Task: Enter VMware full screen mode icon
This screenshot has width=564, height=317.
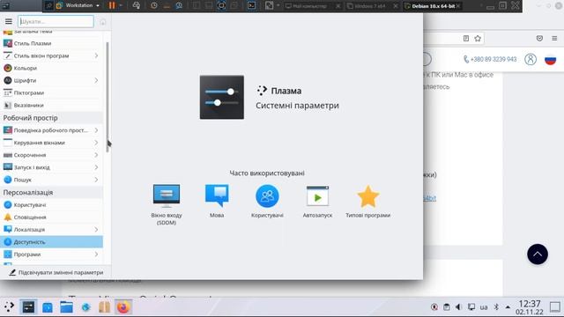Action: click(221, 5)
